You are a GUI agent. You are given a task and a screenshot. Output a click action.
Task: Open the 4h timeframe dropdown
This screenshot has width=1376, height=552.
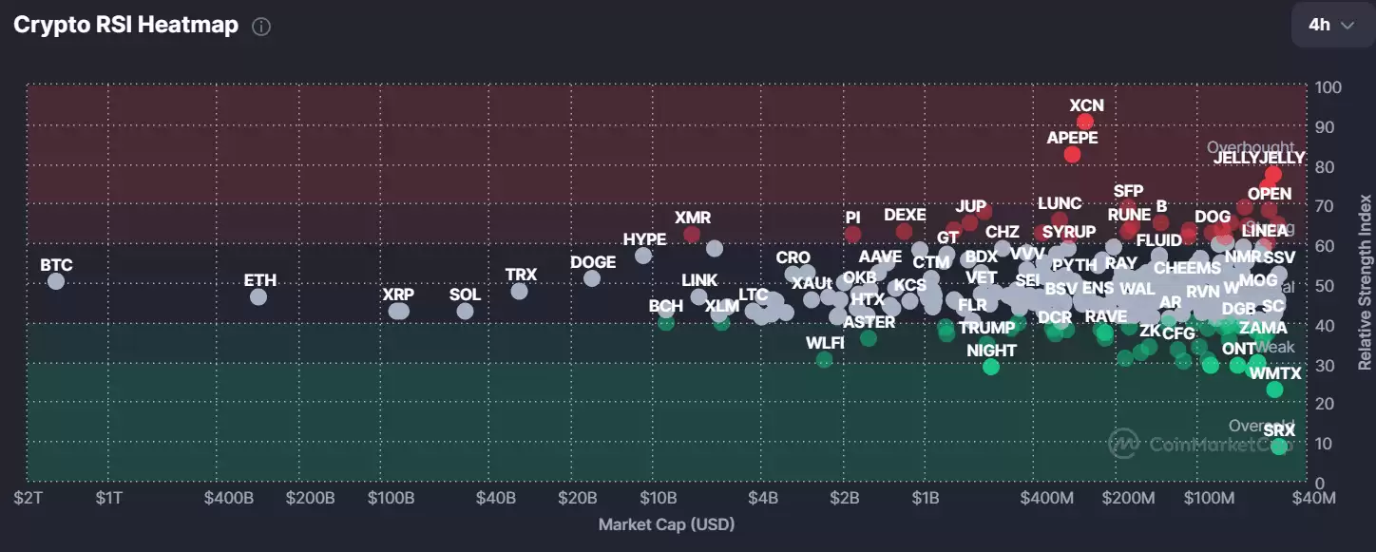click(x=1331, y=25)
